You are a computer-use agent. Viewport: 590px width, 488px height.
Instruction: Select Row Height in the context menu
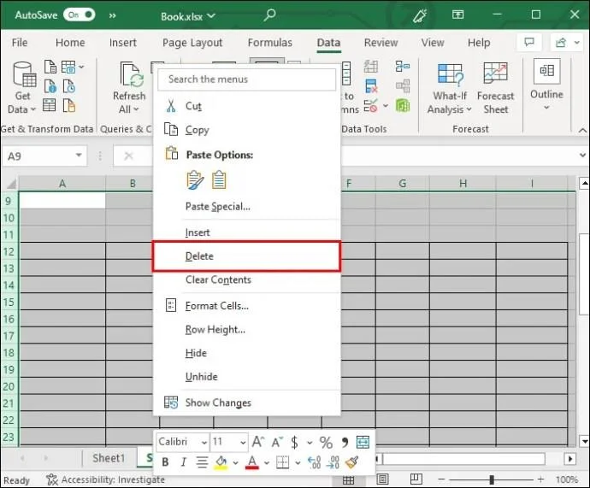[x=215, y=330]
